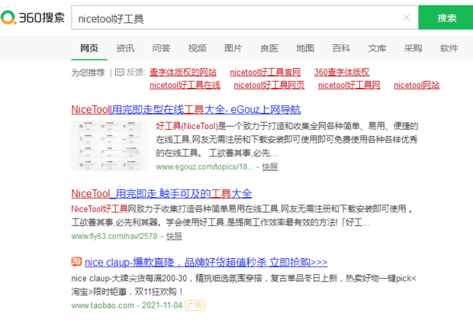Click the fly63 result description text
The image size is (473, 323).
coord(242,215)
